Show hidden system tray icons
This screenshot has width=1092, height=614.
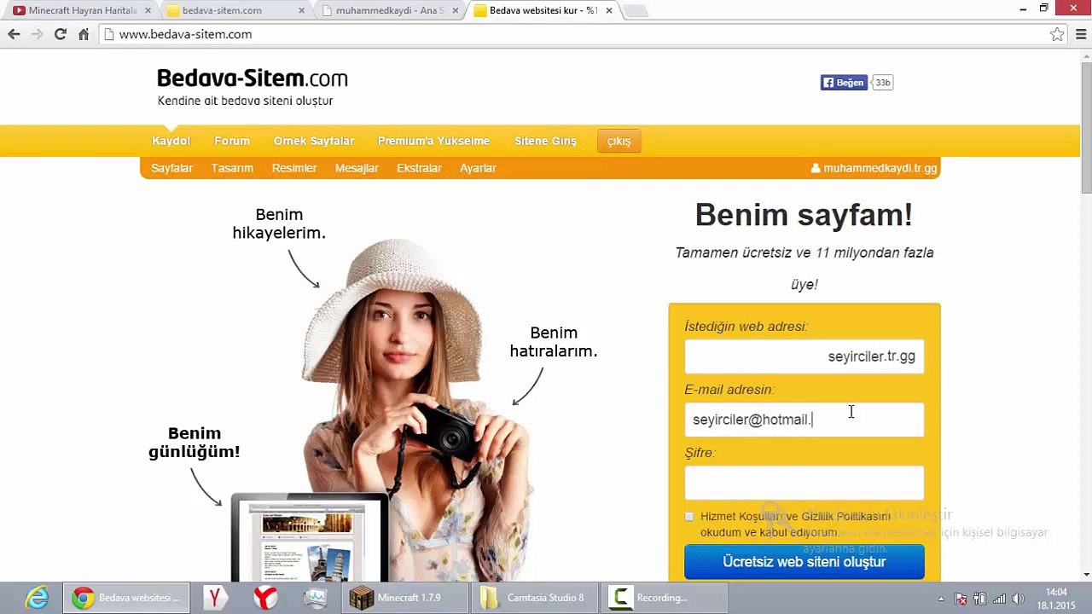point(941,599)
